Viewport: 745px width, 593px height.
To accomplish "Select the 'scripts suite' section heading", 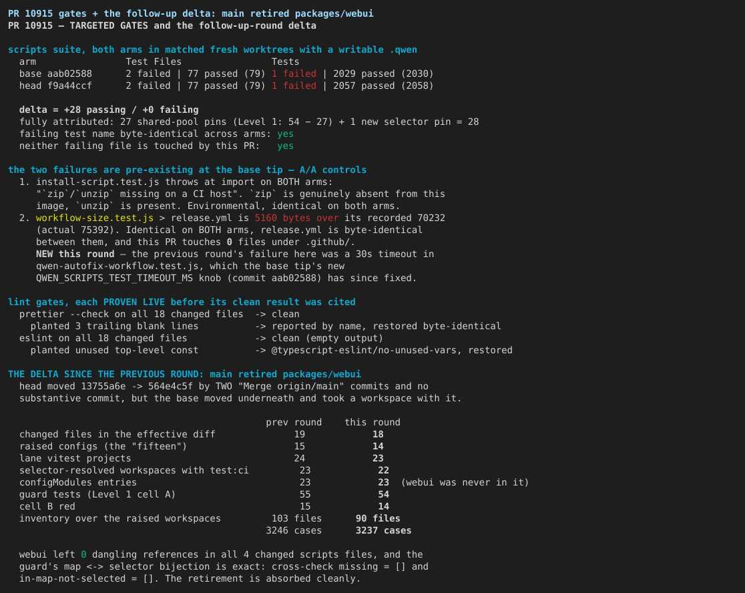I will pos(212,50).
